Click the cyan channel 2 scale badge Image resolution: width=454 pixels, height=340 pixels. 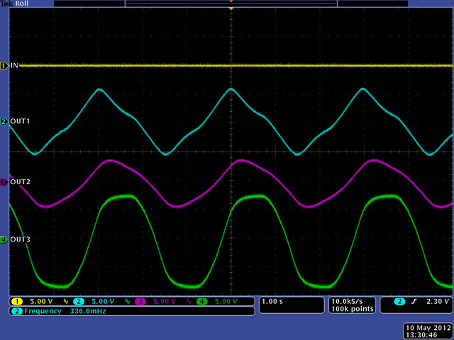(79, 302)
